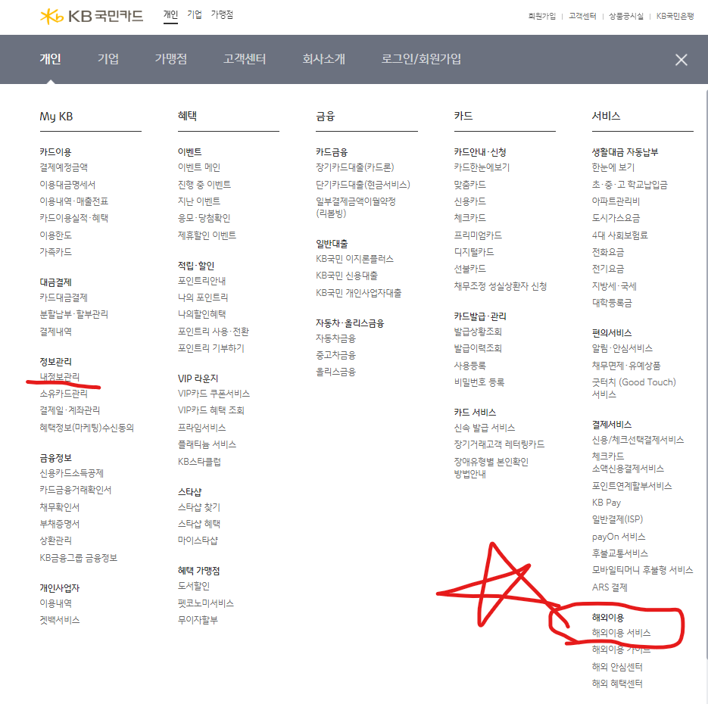This screenshot has height=704, width=708.
Task: Select 기업 tab in top header
Action: click(195, 14)
